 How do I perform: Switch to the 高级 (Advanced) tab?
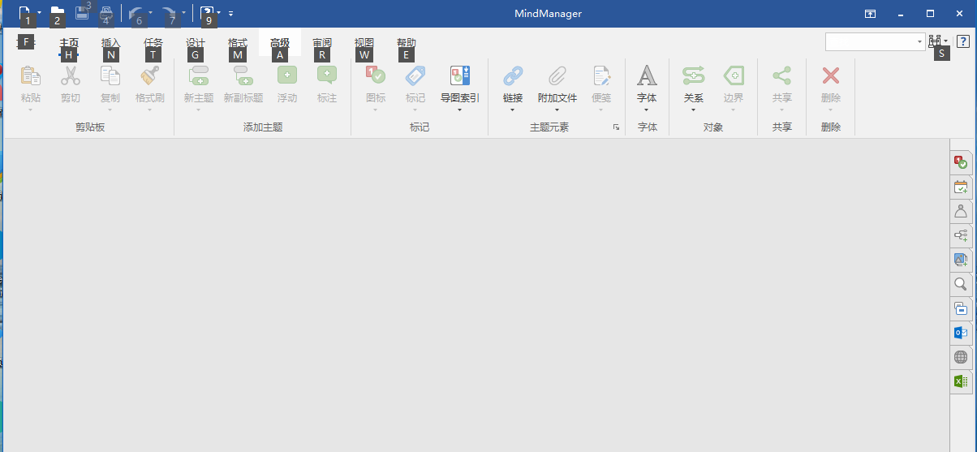point(280,42)
